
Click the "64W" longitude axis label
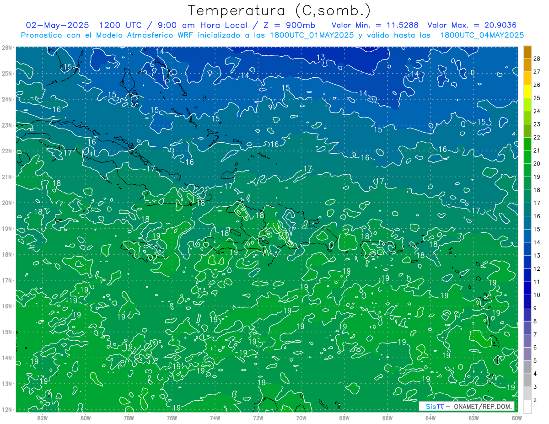pyautogui.click(x=431, y=418)
